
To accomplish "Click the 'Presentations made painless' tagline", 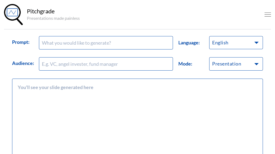I will pyautogui.click(x=53, y=18).
